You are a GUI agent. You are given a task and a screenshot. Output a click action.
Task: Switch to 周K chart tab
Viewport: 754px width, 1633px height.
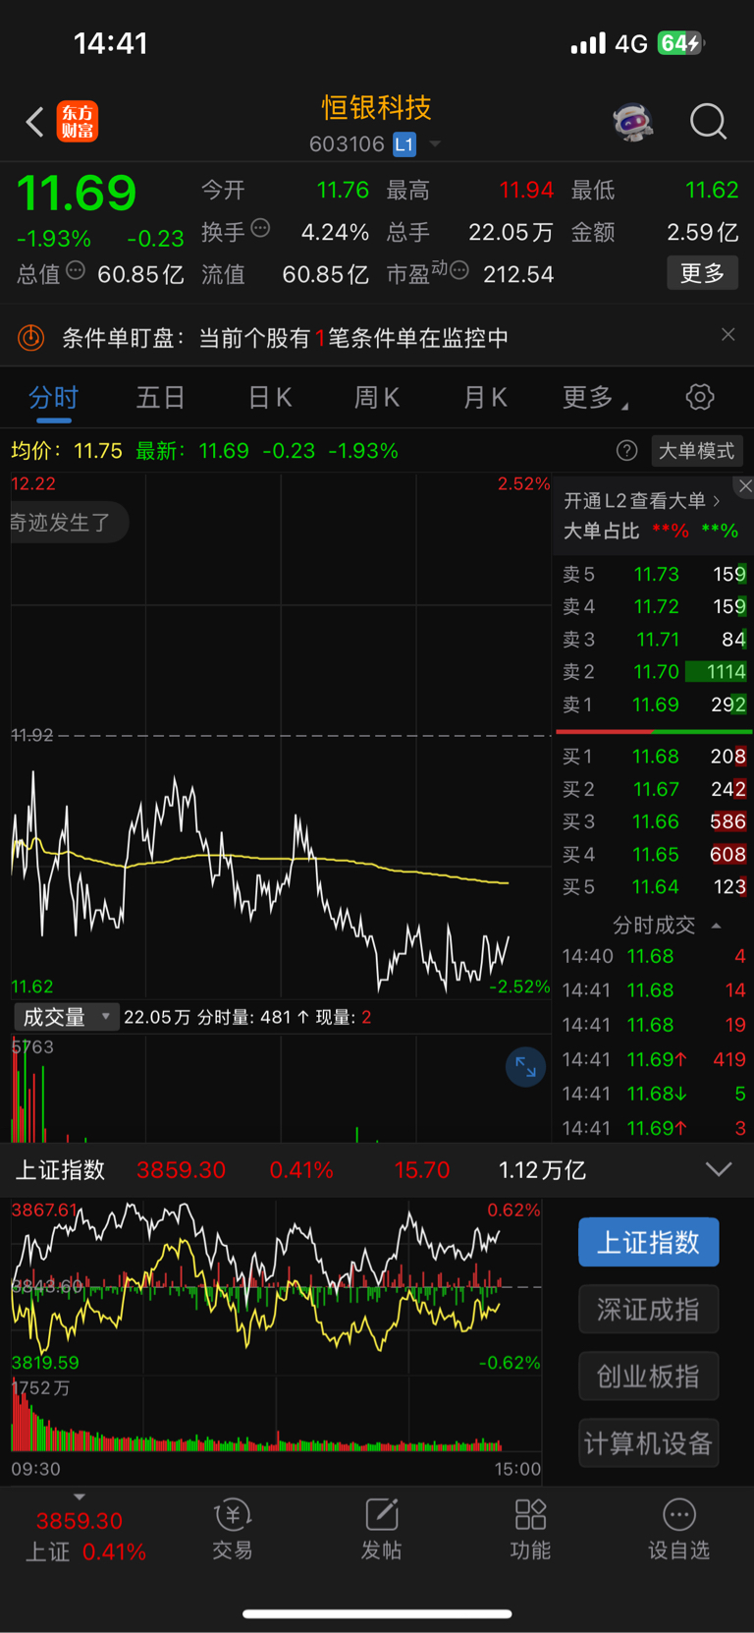(x=377, y=398)
